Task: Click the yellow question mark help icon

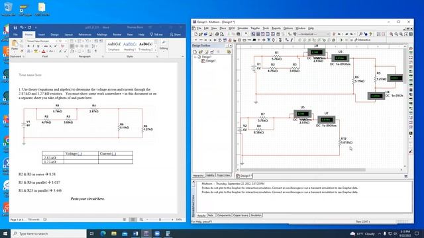Action: coord(371,34)
